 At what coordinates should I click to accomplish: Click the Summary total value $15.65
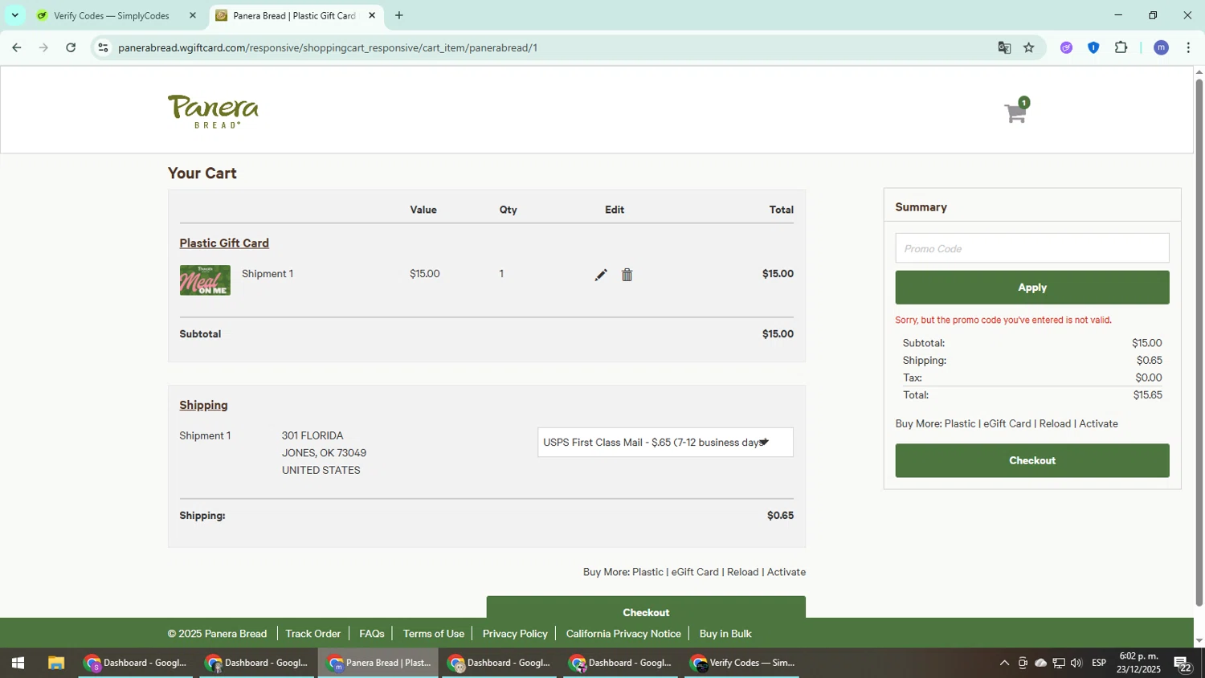[x=1147, y=395]
